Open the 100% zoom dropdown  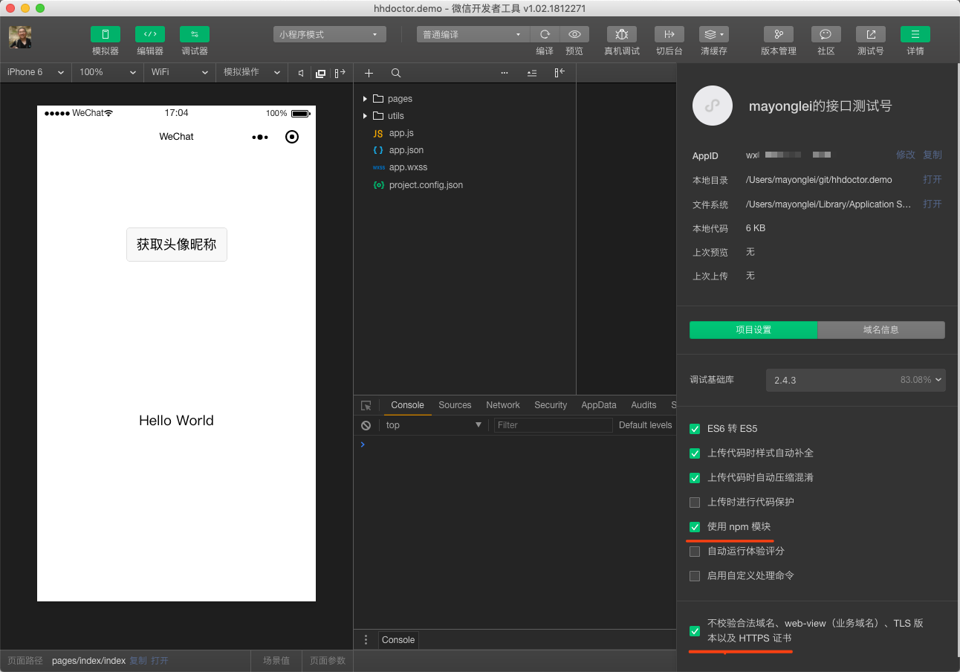[x=108, y=72]
